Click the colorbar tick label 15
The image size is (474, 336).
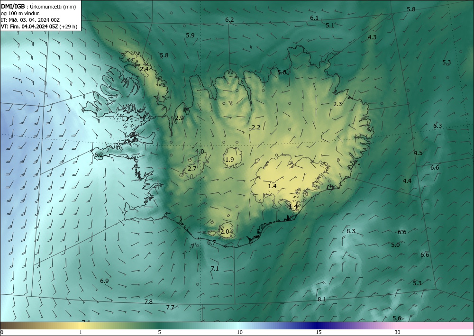(x=319, y=332)
